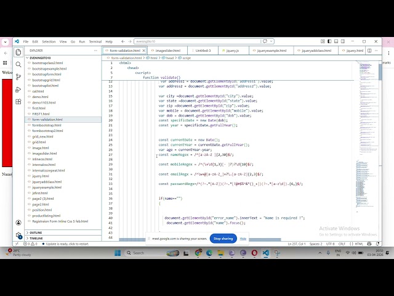Image resolution: width=394 pixels, height=296 pixels.
Task: Open File Explorer from the taskbar
Action: [x=220, y=253]
